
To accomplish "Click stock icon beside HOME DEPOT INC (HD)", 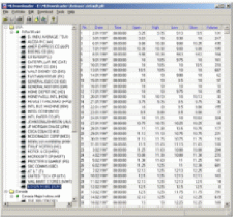I will (23, 92).
